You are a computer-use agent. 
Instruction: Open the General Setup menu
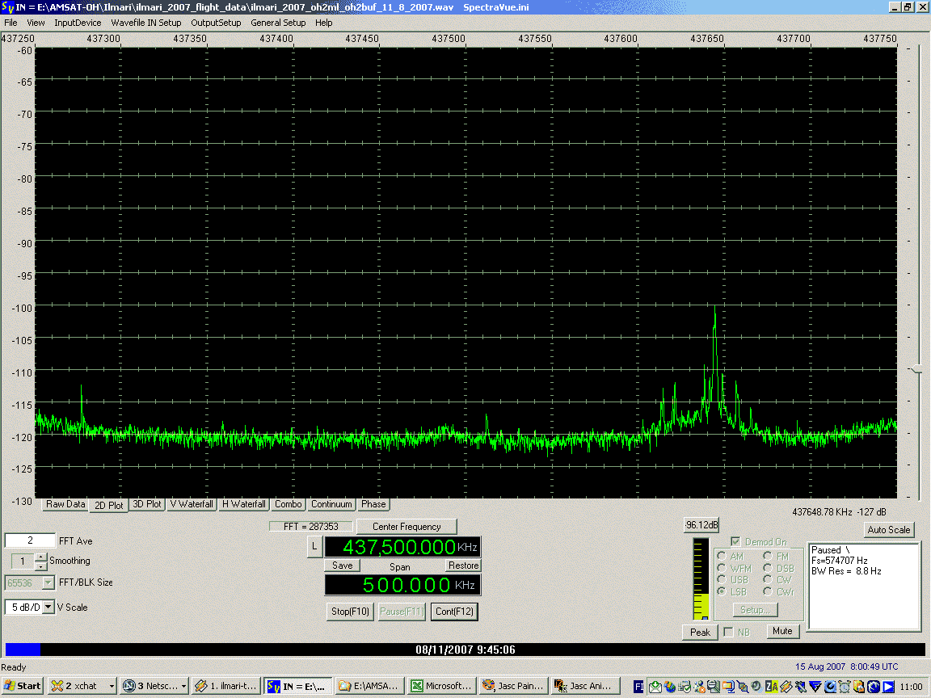(278, 23)
